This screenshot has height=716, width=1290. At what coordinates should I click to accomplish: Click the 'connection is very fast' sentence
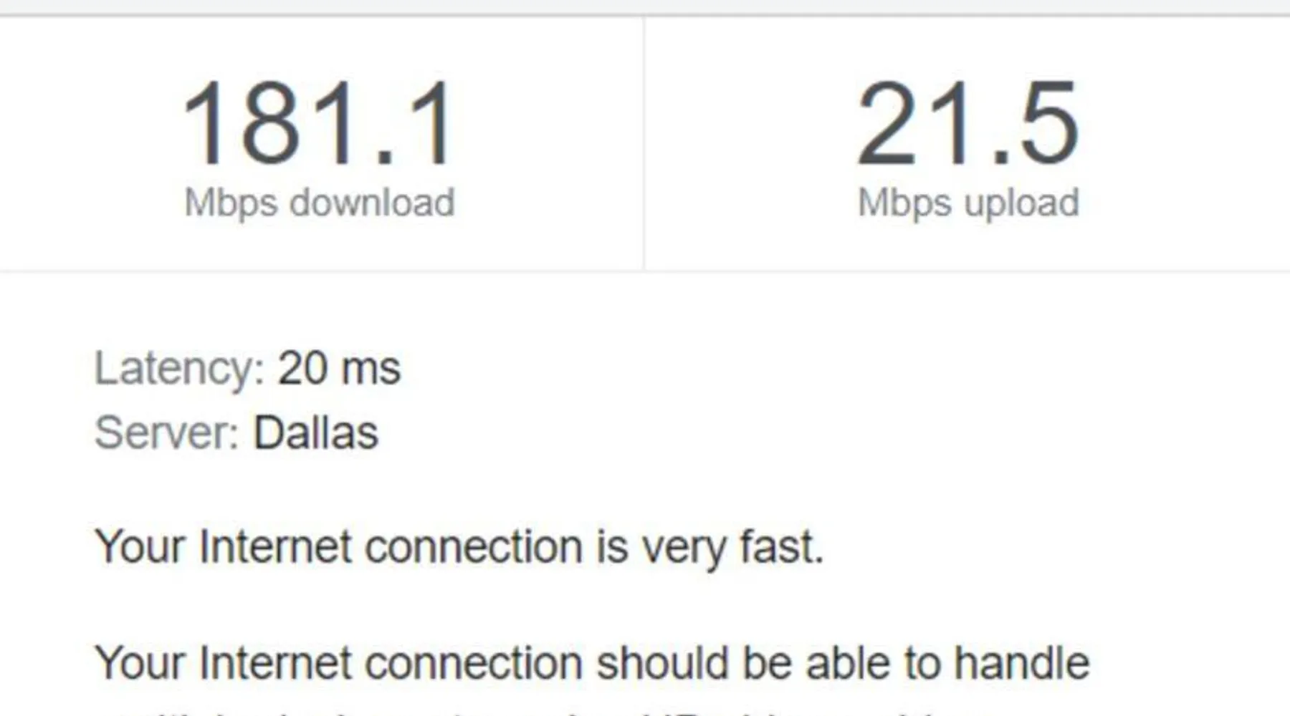click(x=459, y=548)
